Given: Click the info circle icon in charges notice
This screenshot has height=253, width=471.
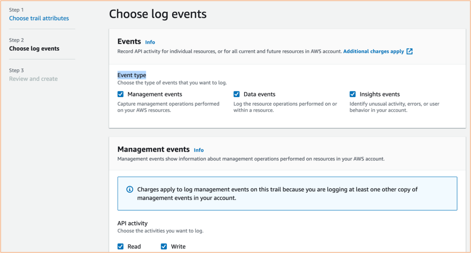Looking at the screenshot, I should pyautogui.click(x=130, y=189).
